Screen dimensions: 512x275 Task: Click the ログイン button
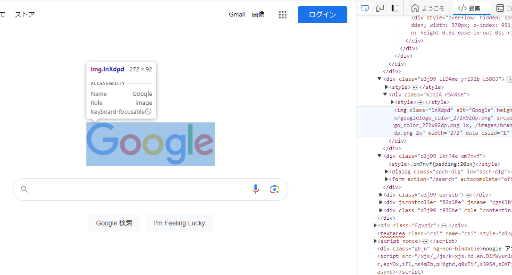[322, 15]
